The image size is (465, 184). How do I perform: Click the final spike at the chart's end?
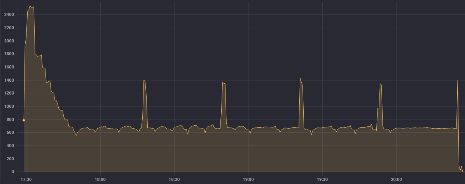coord(458,80)
